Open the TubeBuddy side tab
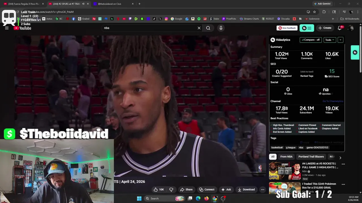This screenshot has height=203, width=362. (x=355, y=52)
